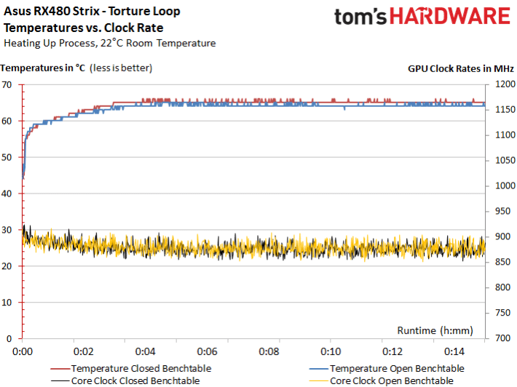Image resolution: width=517 pixels, height=387 pixels.
Task: Click the 20 value on the temperature axis
Action: (7, 266)
